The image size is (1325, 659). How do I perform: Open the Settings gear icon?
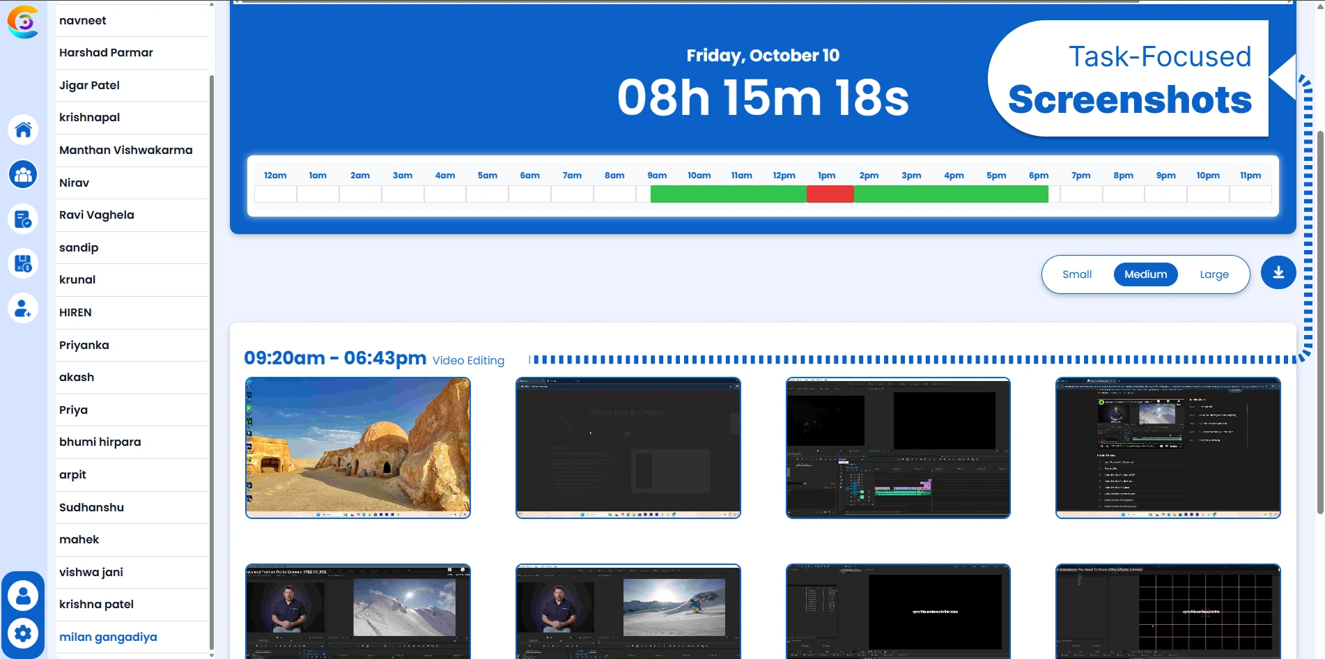point(23,633)
